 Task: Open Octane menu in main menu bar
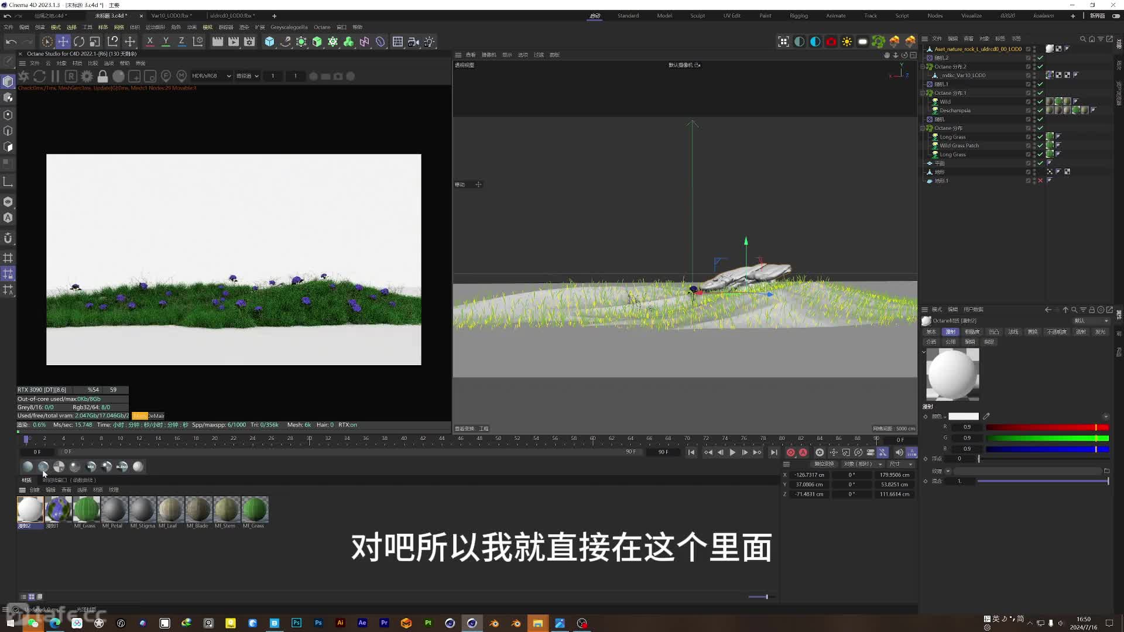[x=322, y=27]
